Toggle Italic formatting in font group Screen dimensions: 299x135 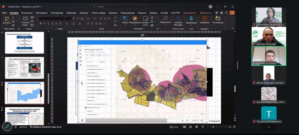(x=44, y=24)
